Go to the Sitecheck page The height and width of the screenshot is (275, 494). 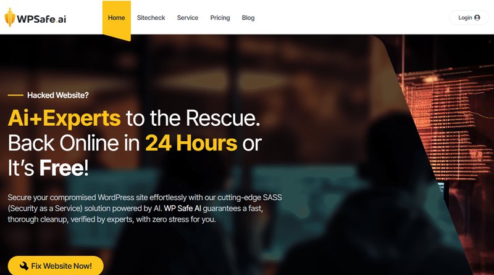click(151, 18)
